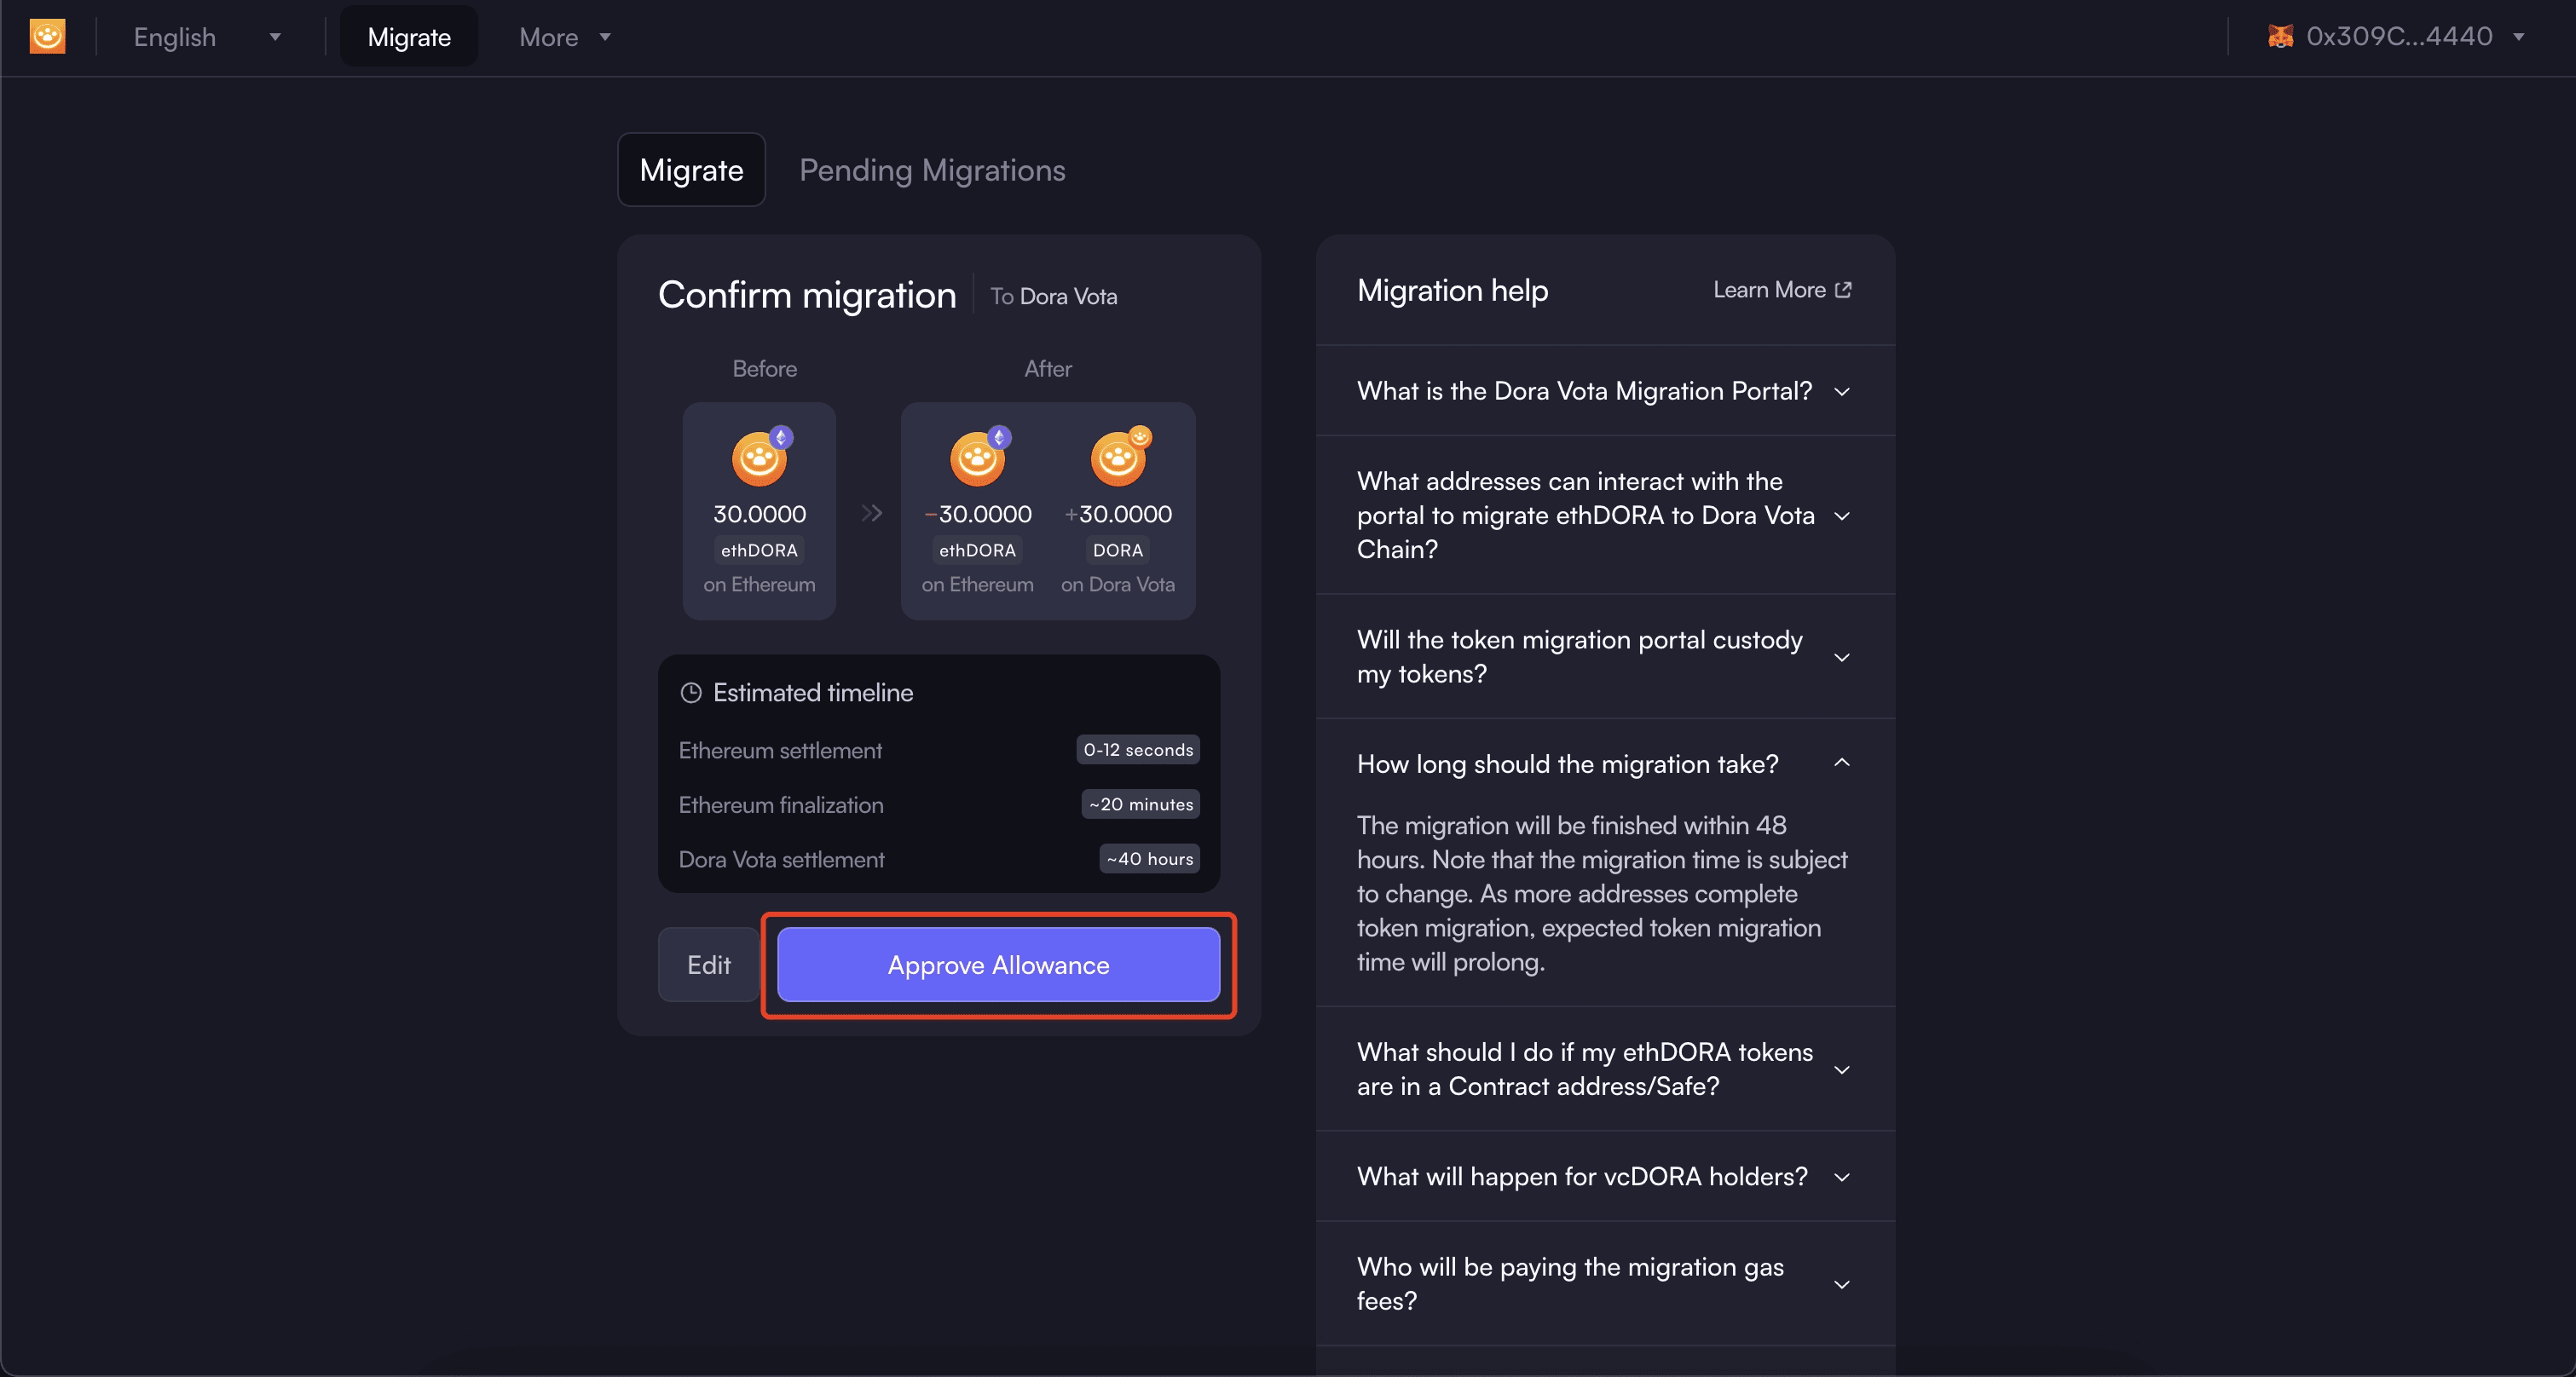This screenshot has height=1377, width=2576.
Task: Click the Approve Allowance button
Action: pos(998,965)
